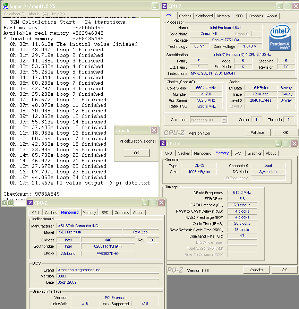Click the left scroll arrow in Super PI window

pos(5,203)
